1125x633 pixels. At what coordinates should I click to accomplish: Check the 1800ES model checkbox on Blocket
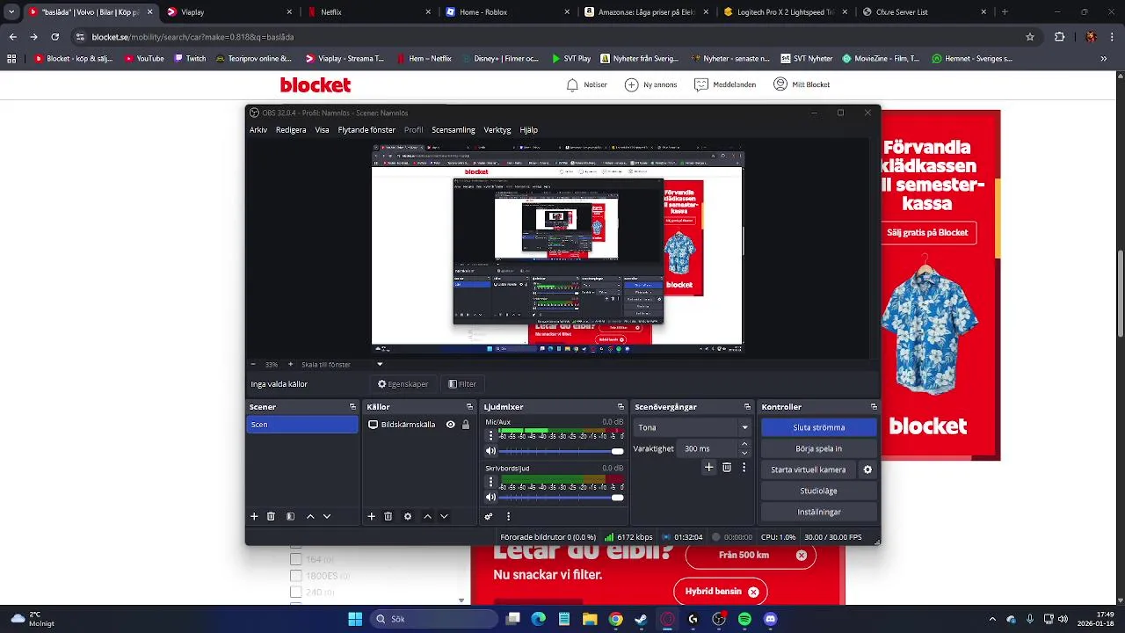click(x=295, y=576)
